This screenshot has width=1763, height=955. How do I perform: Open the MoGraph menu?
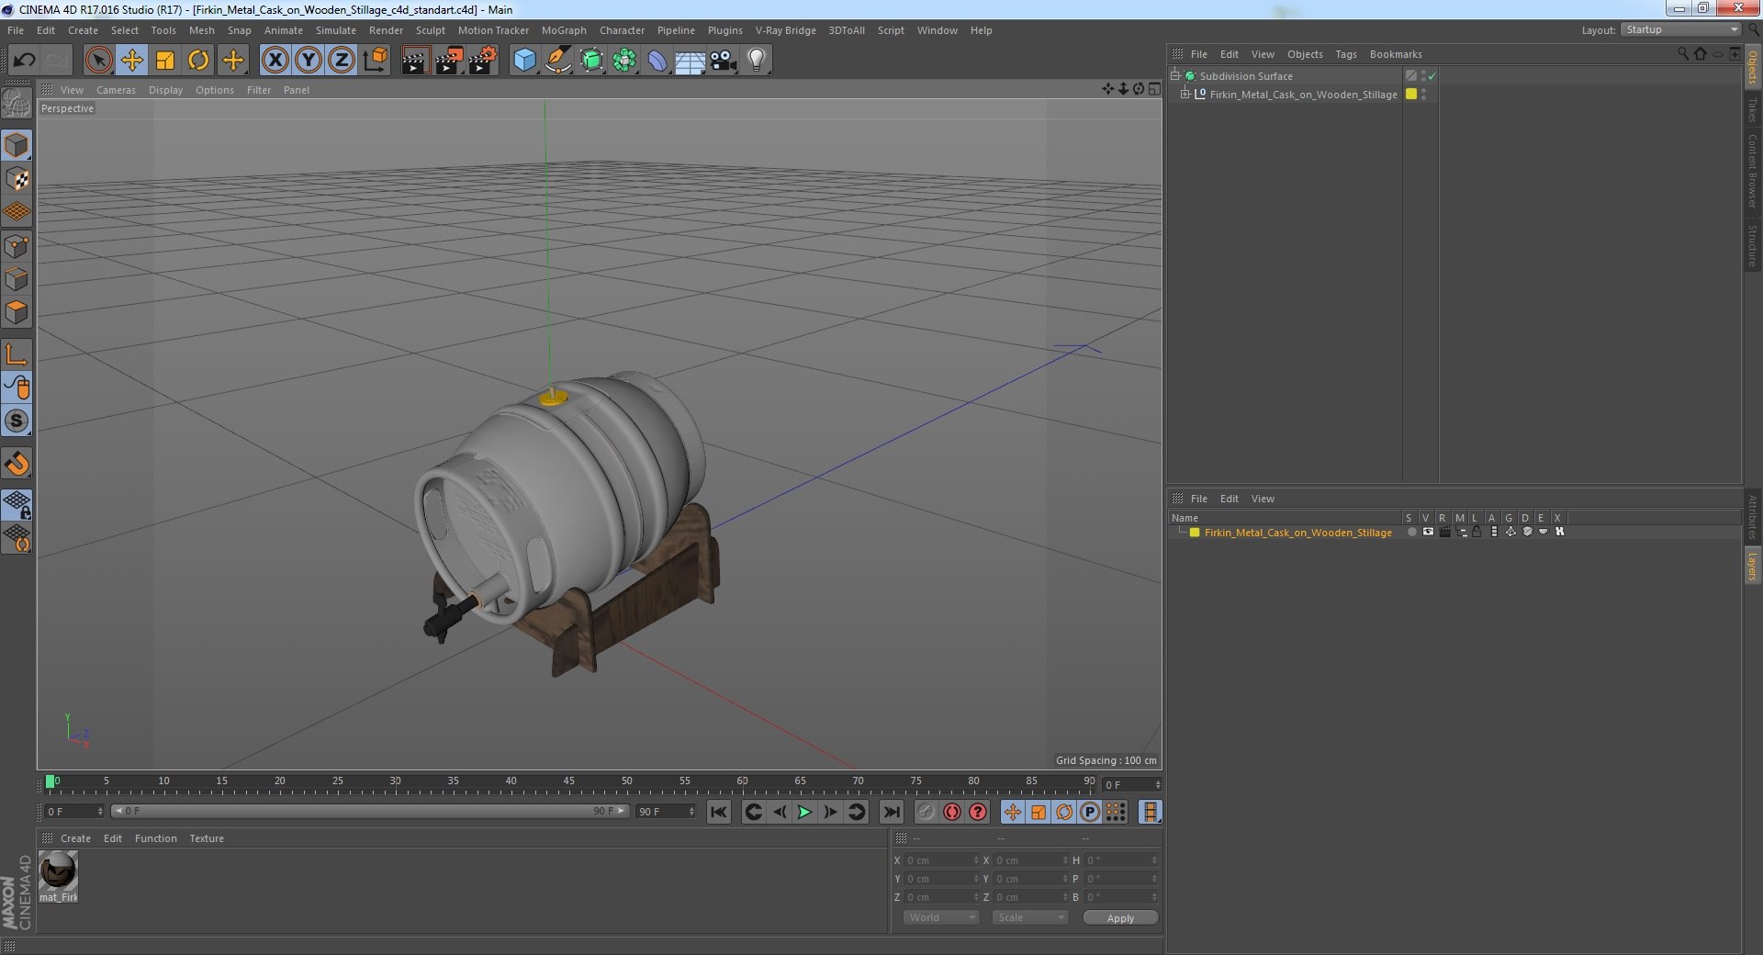coord(564,30)
